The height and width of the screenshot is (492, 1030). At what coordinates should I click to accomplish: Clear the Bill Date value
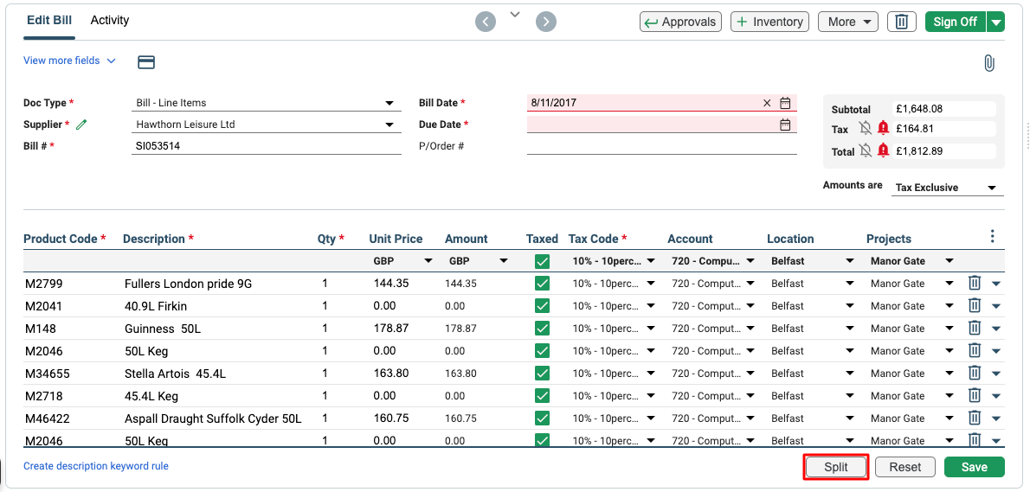coord(767,103)
